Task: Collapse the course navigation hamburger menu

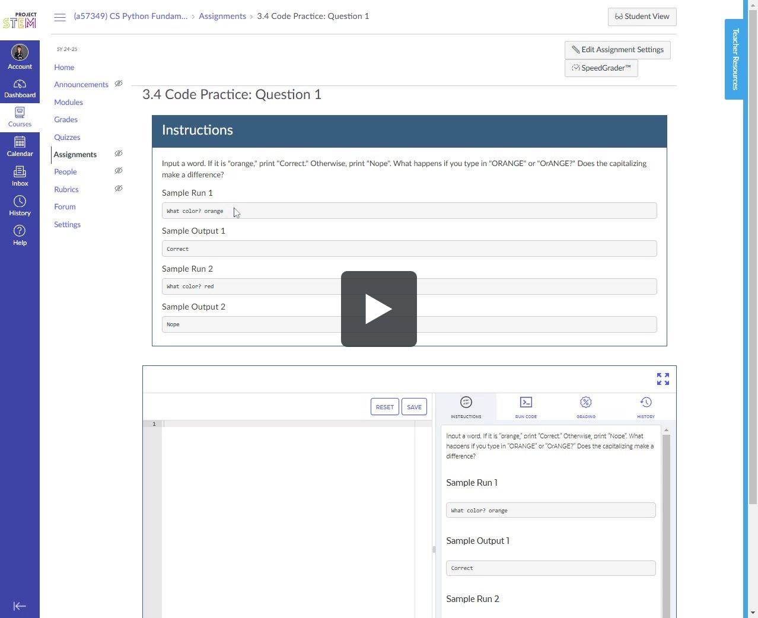Action: pos(60,17)
